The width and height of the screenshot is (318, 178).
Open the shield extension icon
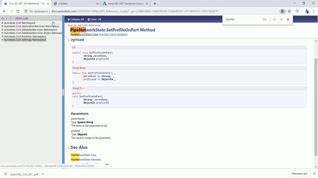pos(297,11)
